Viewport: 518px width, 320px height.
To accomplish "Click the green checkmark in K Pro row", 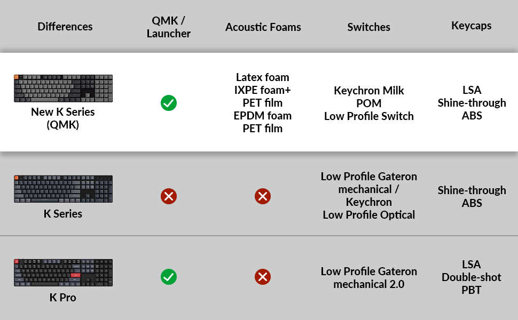I will [168, 277].
